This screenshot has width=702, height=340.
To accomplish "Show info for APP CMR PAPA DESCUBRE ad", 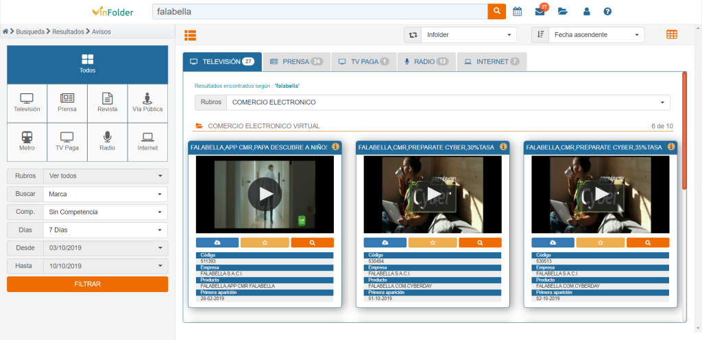I will coord(335,146).
